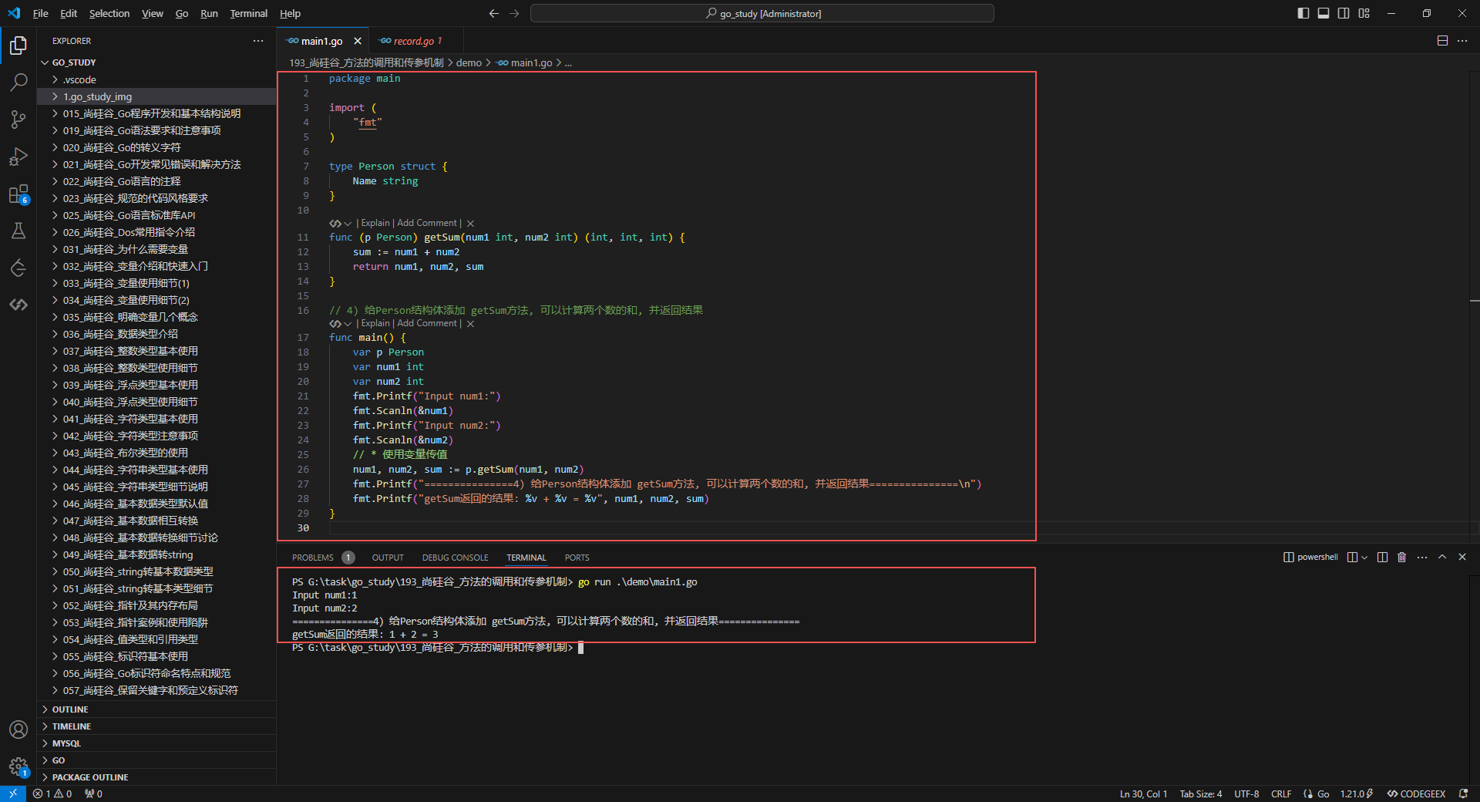Viewport: 1480px width, 802px height.
Task: Go forward using navigation arrow
Action: pyautogui.click(x=514, y=13)
